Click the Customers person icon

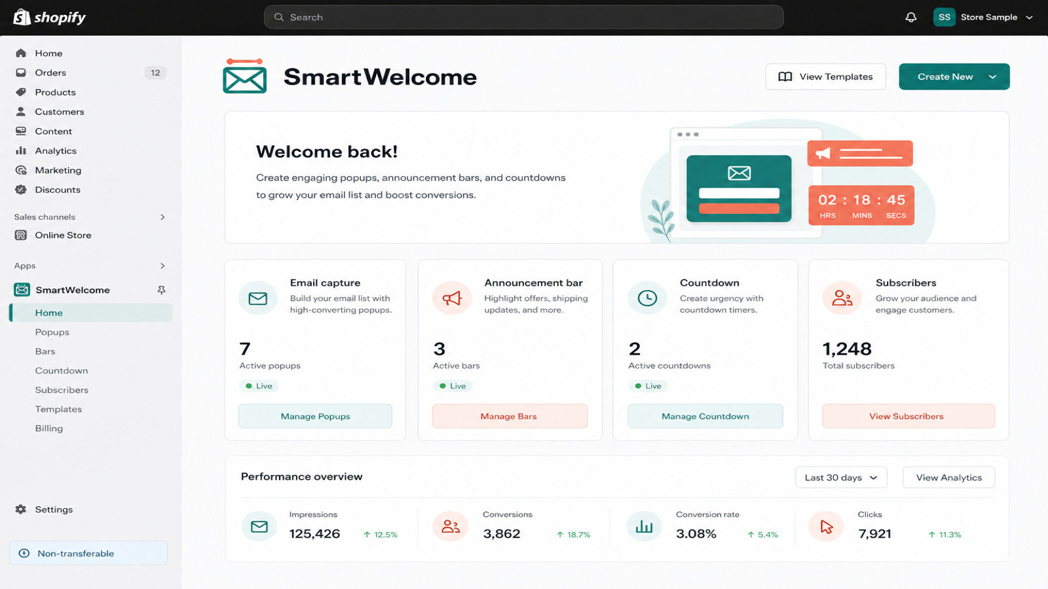tap(21, 112)
